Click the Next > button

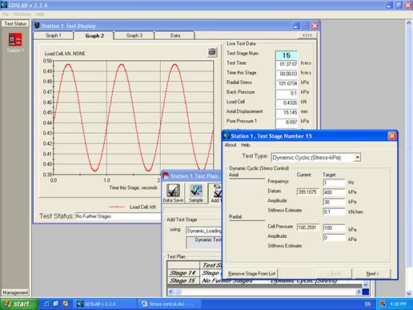(x=372, y=274)
